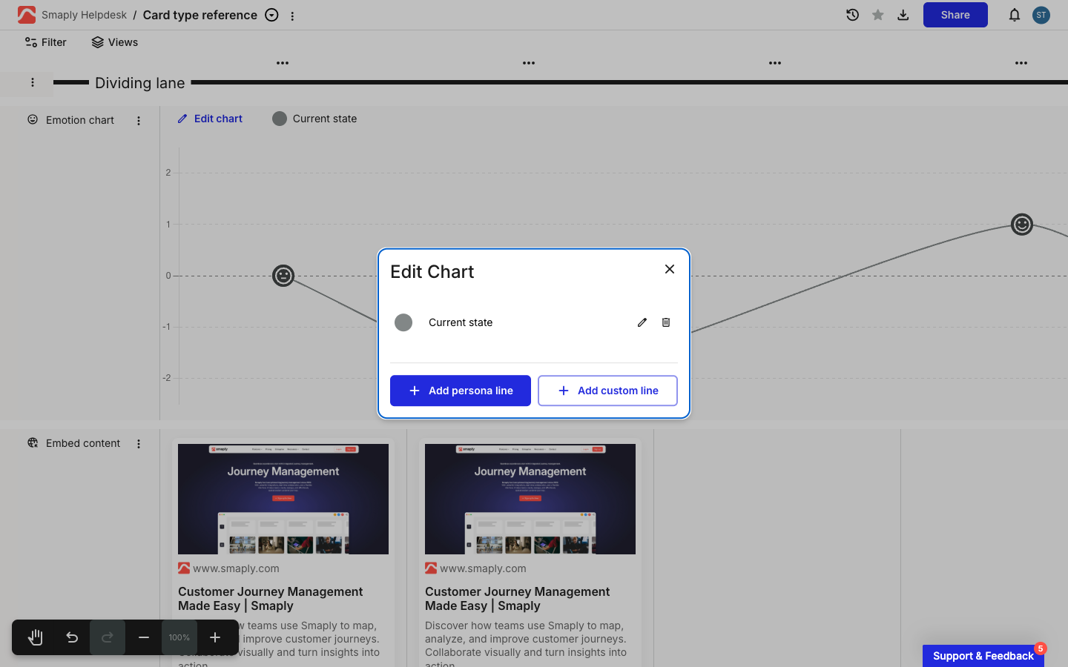The image size is (1068, 667).
Task: Click the Edit chart link
Action: [x=210, y=119]
